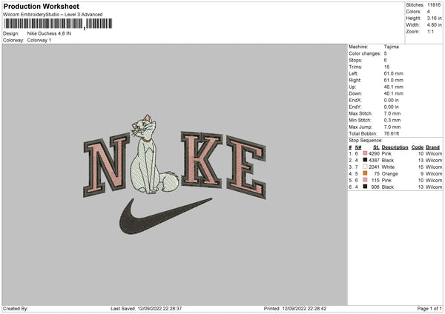Select the Width value 4.80 in
The height and width of the screenshot is (314, 445).
click(434, 25)
